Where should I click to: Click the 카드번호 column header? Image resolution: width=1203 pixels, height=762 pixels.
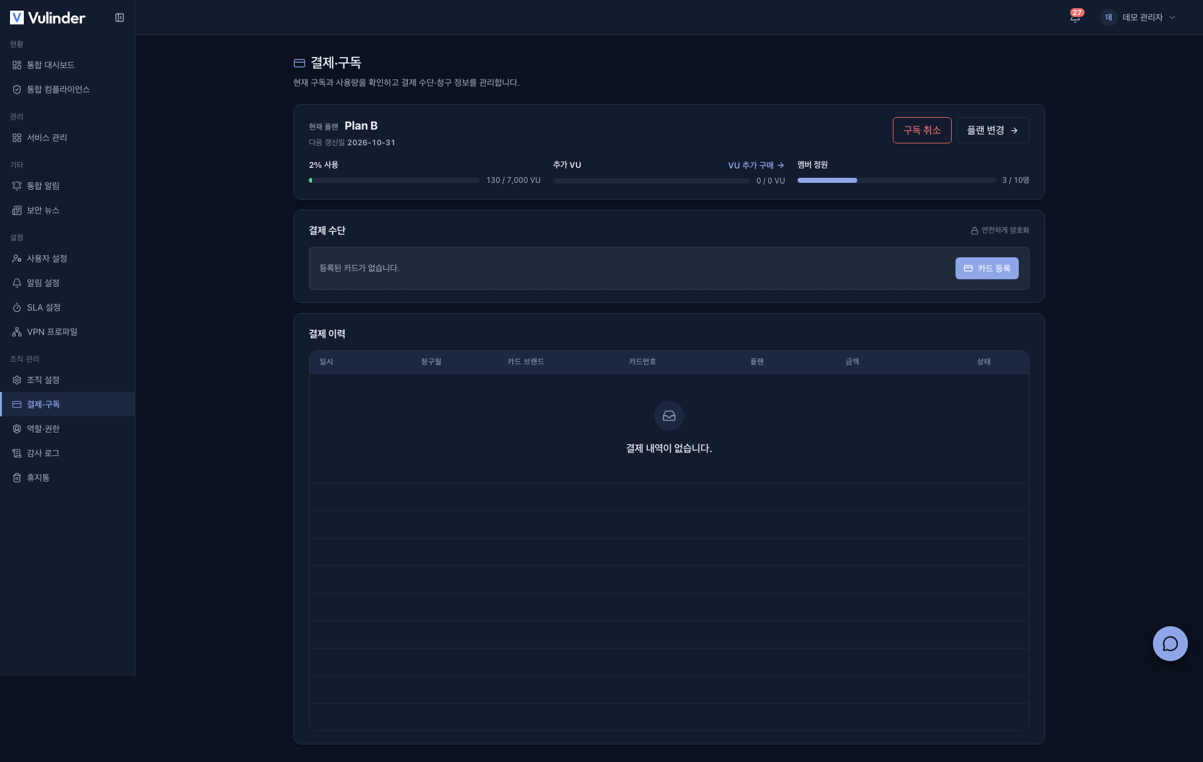point(642,362)
